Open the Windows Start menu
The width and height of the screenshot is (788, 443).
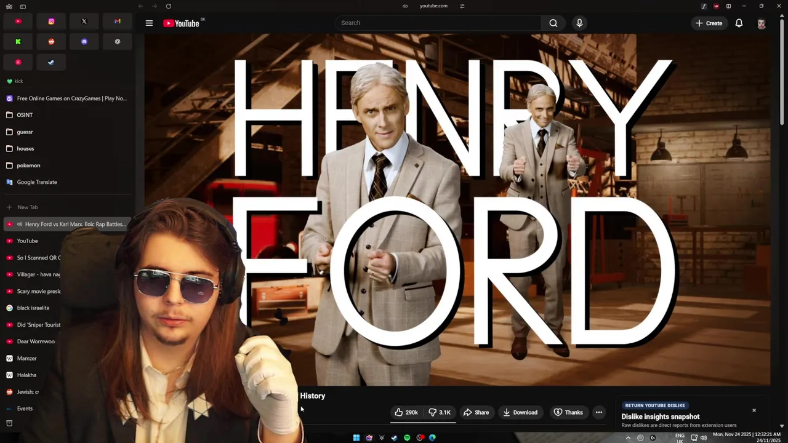tap(356, 438)
